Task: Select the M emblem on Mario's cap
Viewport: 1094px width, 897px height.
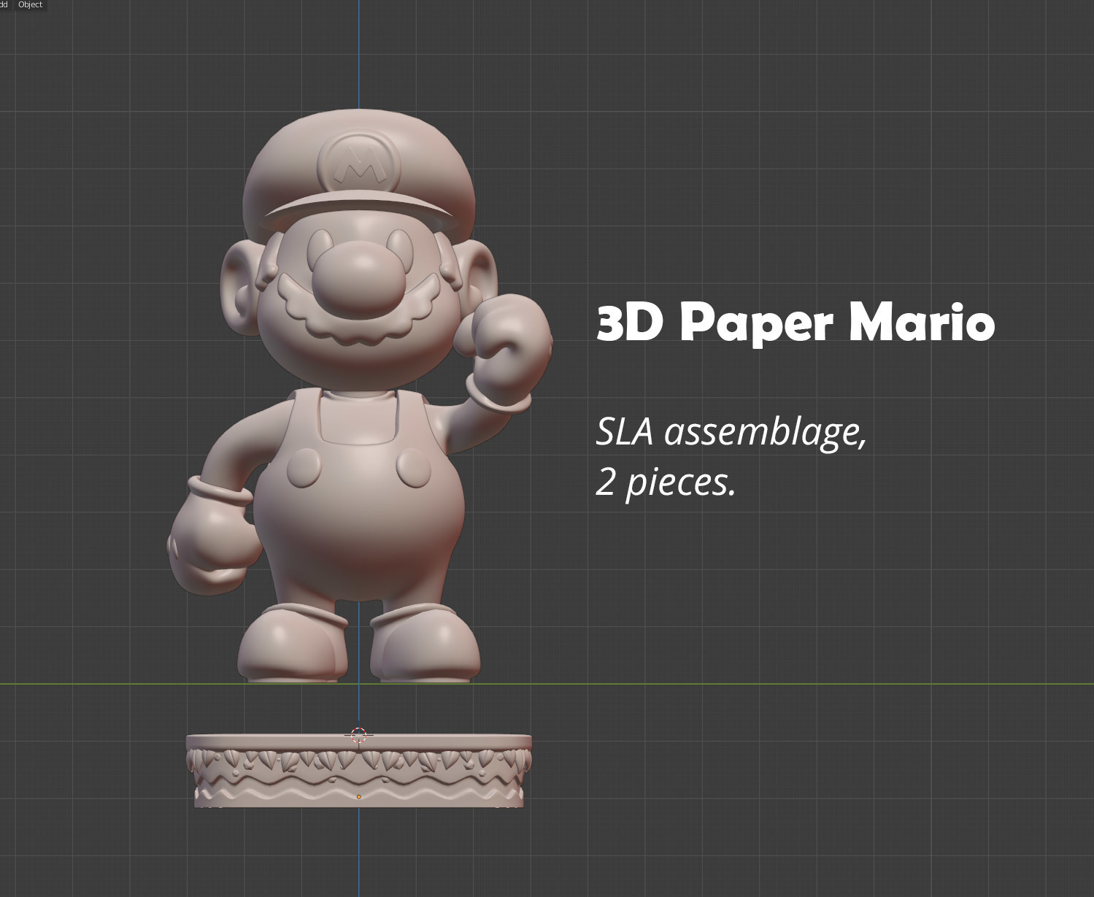Action: [x=358, y=162]
